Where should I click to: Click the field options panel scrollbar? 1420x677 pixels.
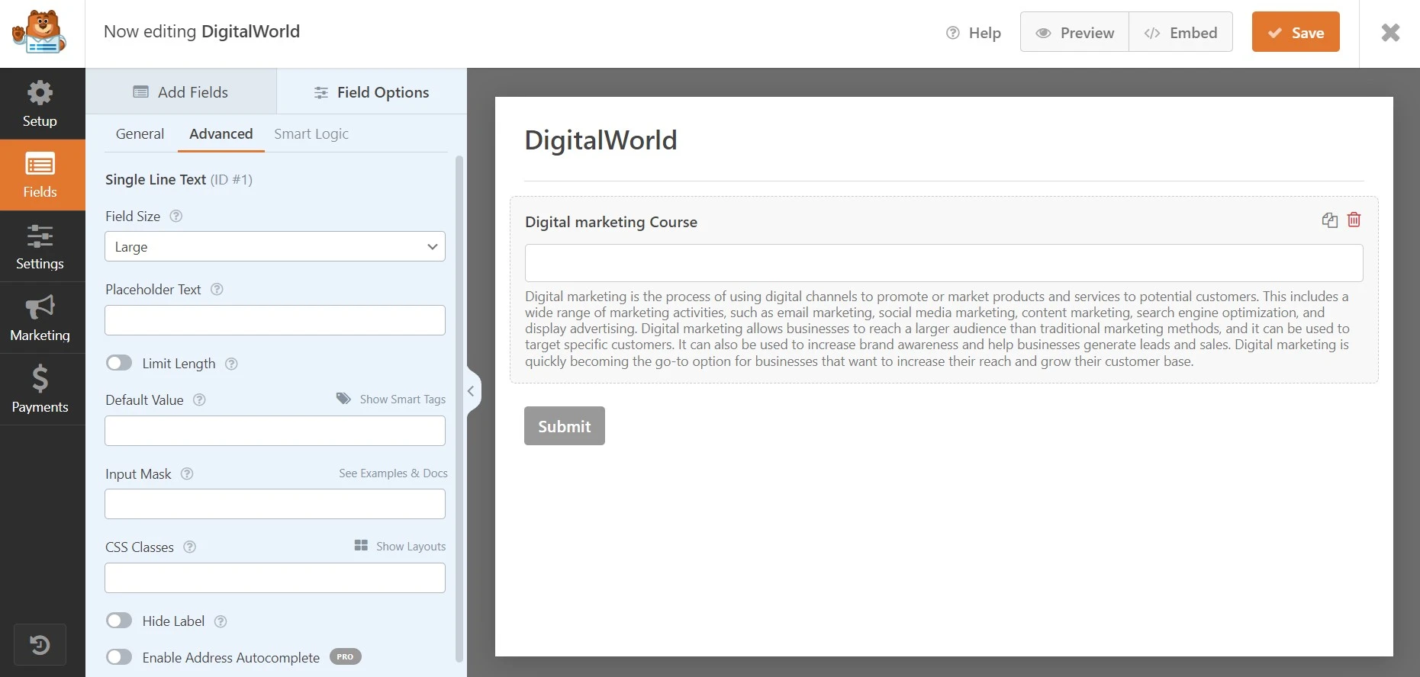pos(459,409)
